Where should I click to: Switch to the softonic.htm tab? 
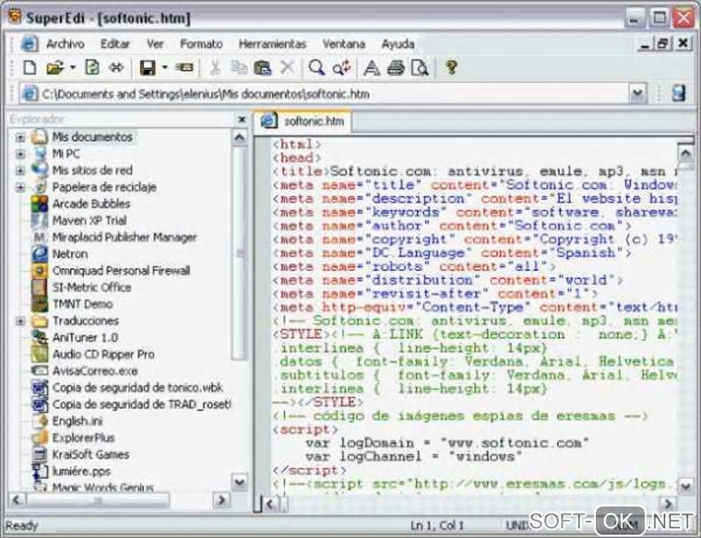click(x=302, y=121)
